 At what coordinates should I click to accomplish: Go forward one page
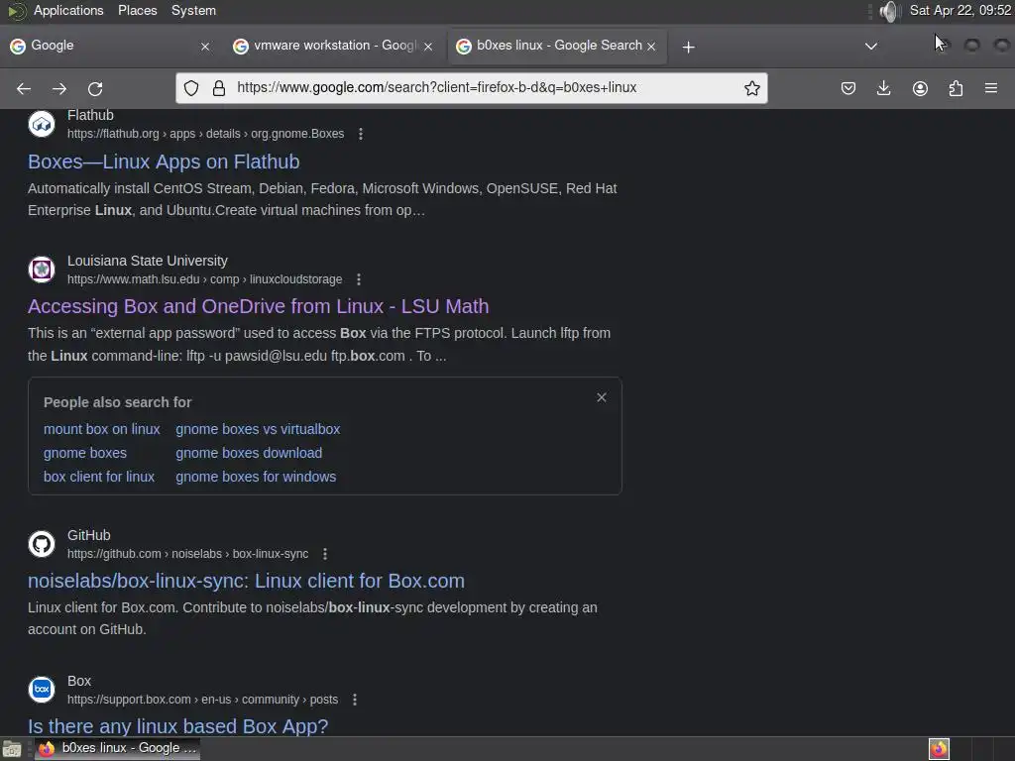[x=59, y=88]
